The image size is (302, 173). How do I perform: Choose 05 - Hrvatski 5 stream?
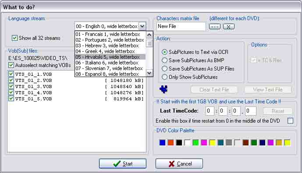(110, 57)
